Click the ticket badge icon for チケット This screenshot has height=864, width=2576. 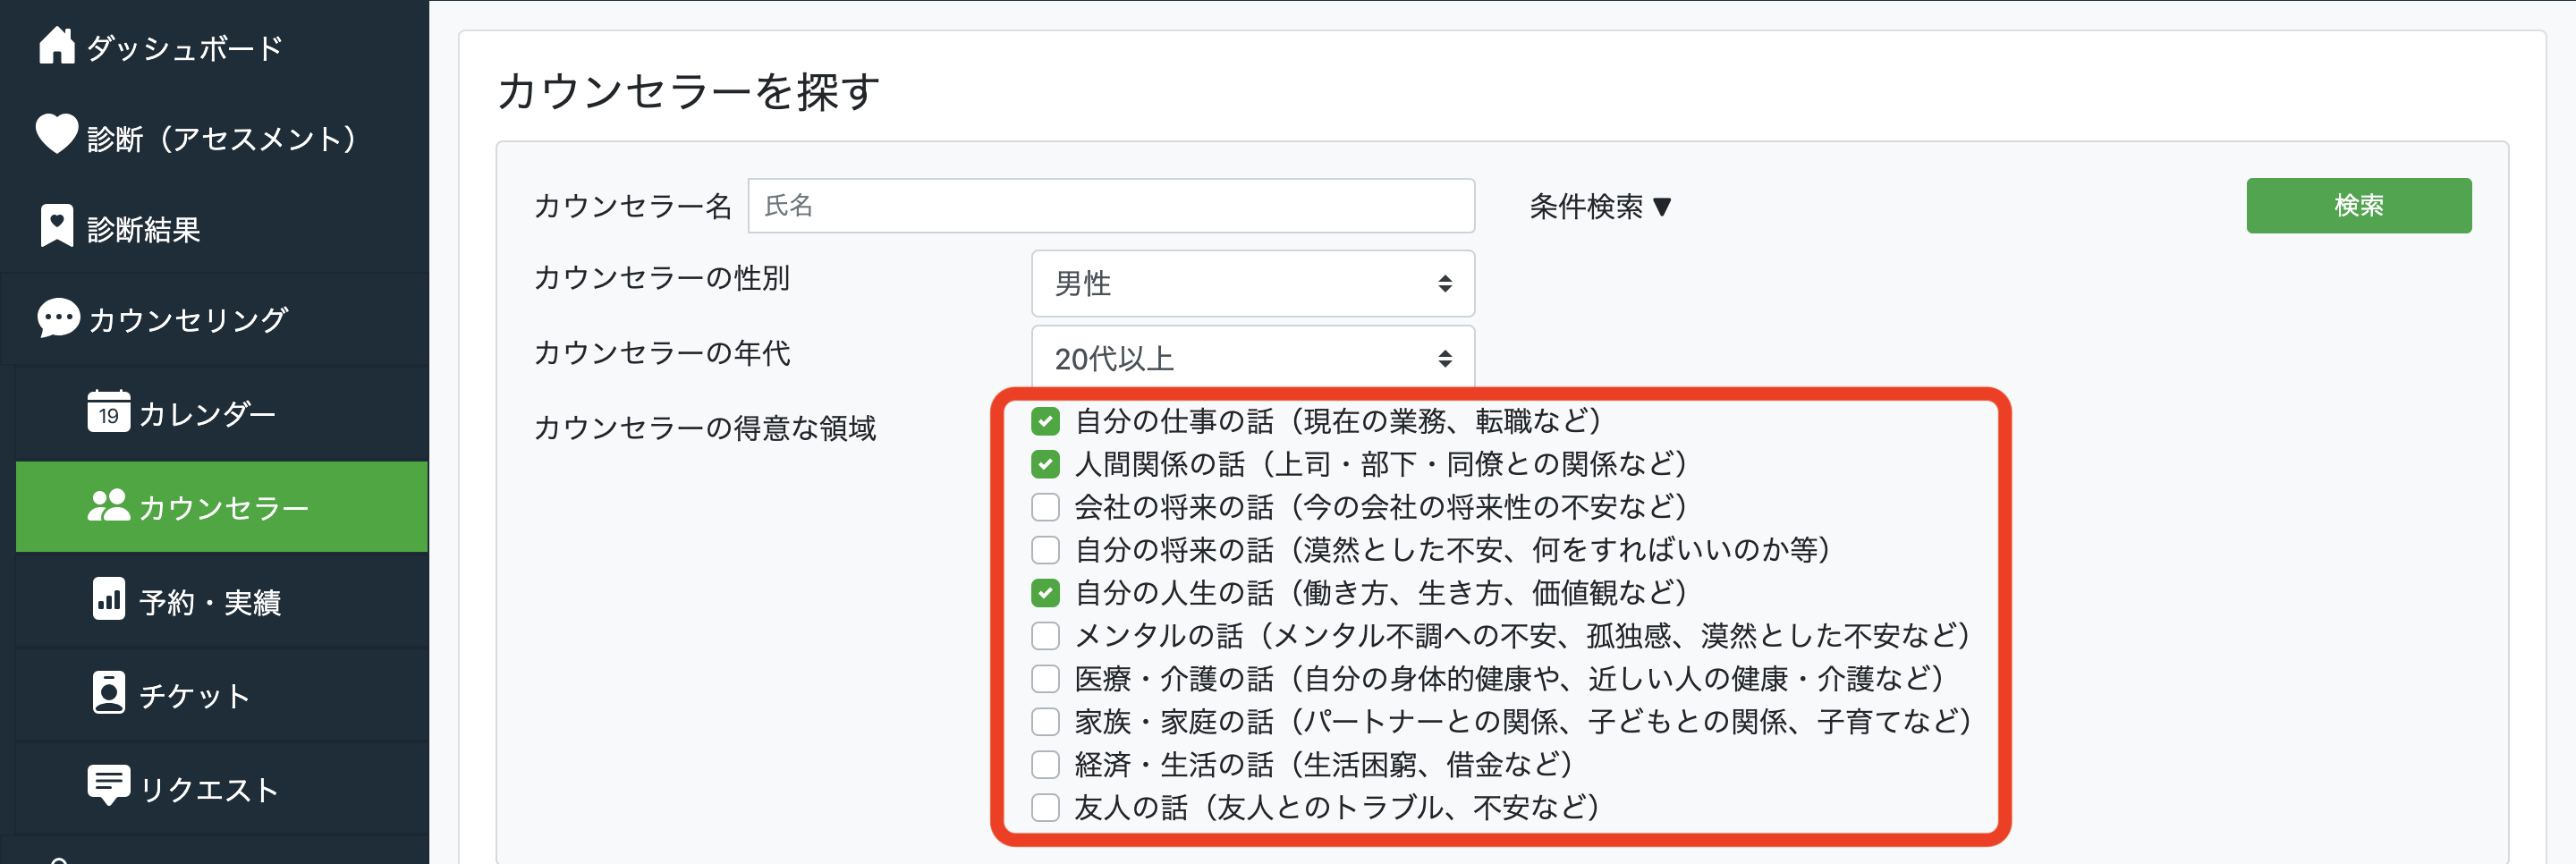(x=108, y=692)
